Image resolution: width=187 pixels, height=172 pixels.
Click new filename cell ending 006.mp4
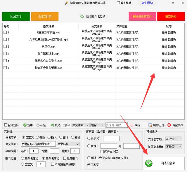pos(97,68)
